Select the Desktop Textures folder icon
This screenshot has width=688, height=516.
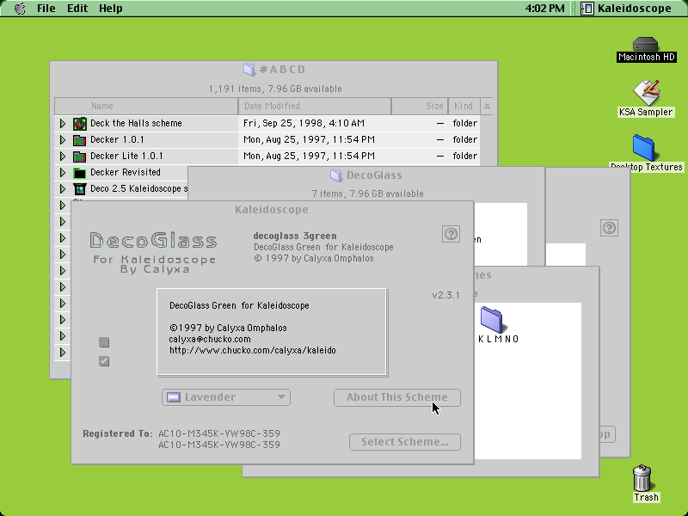[644, 148]
